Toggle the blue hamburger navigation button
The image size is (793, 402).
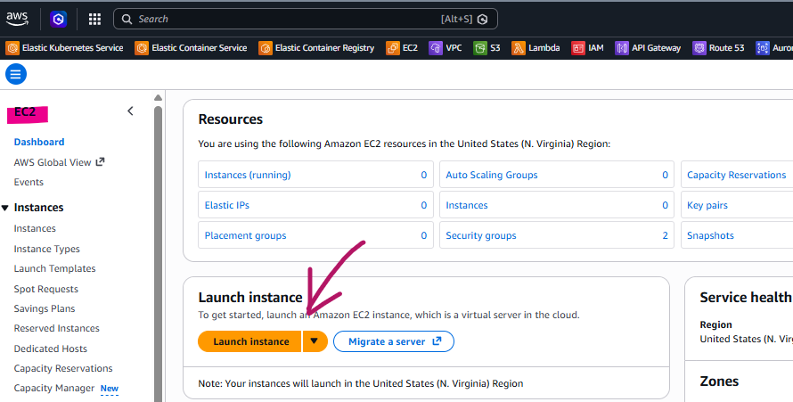coord(16,74)
